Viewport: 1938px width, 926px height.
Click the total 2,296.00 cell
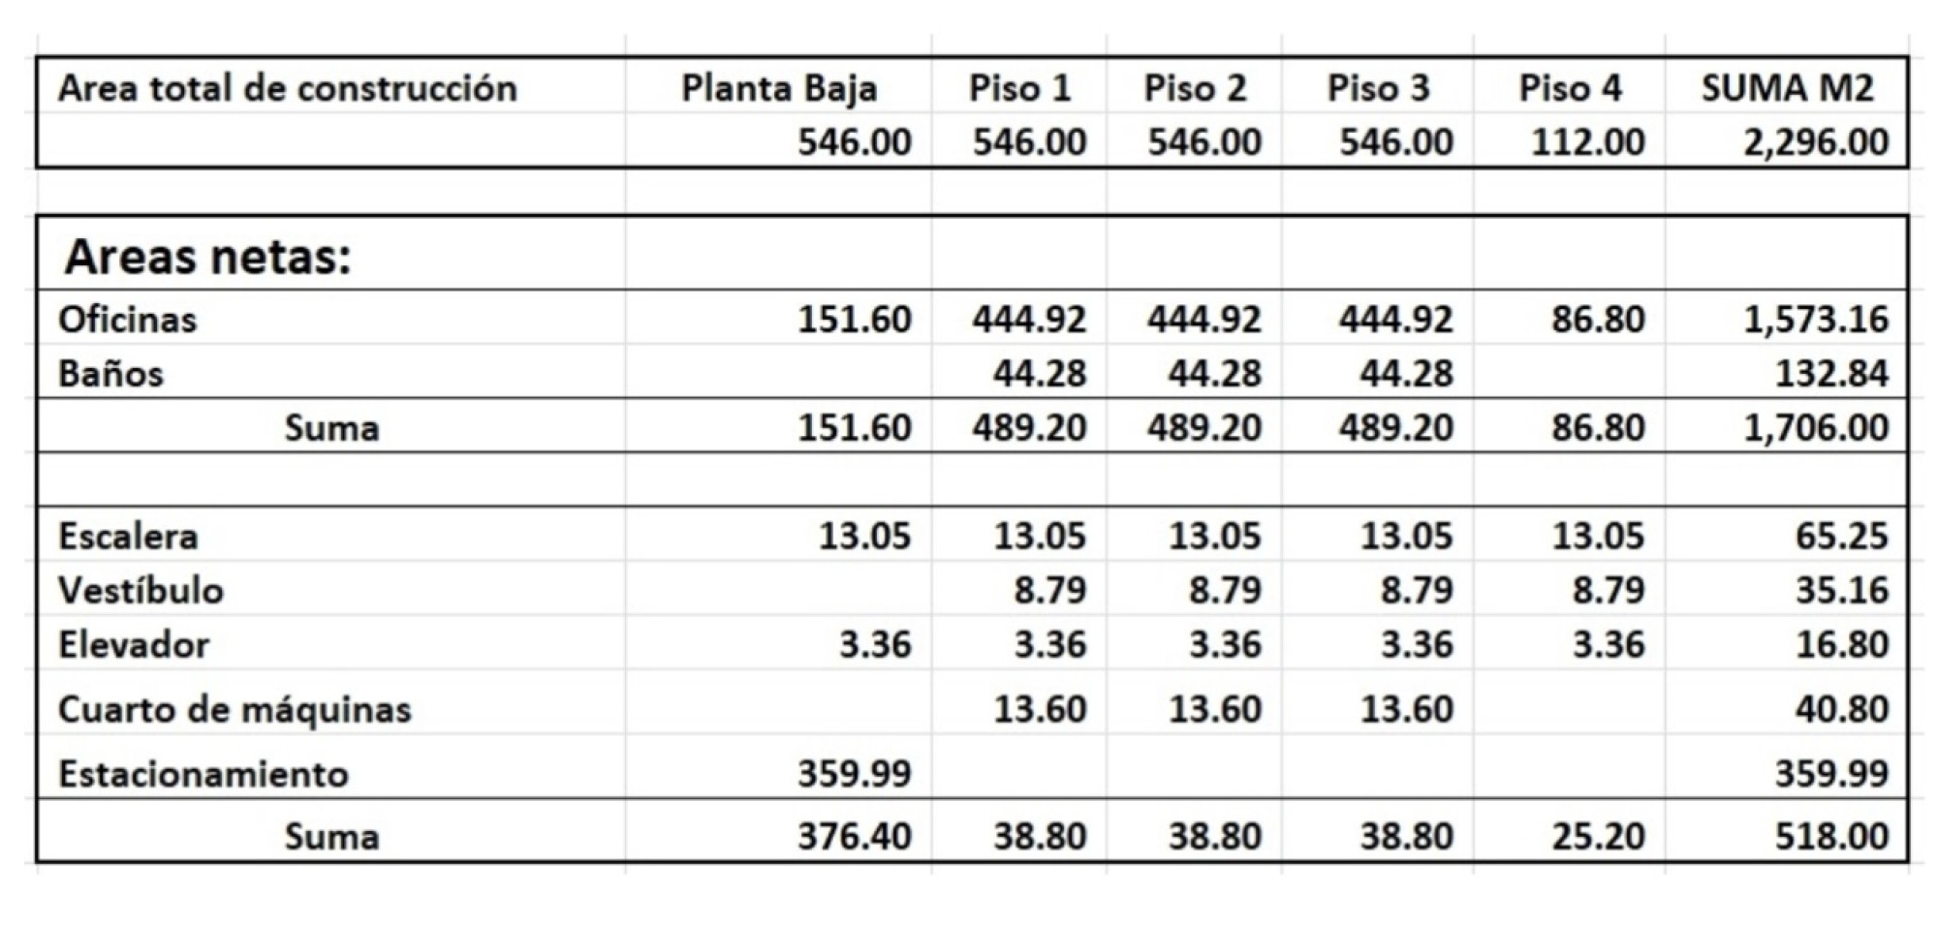tap(1787, 141)
